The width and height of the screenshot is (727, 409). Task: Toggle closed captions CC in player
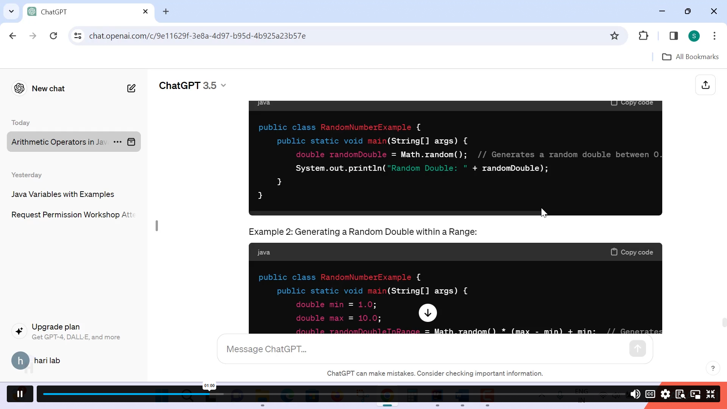point(650,394)
